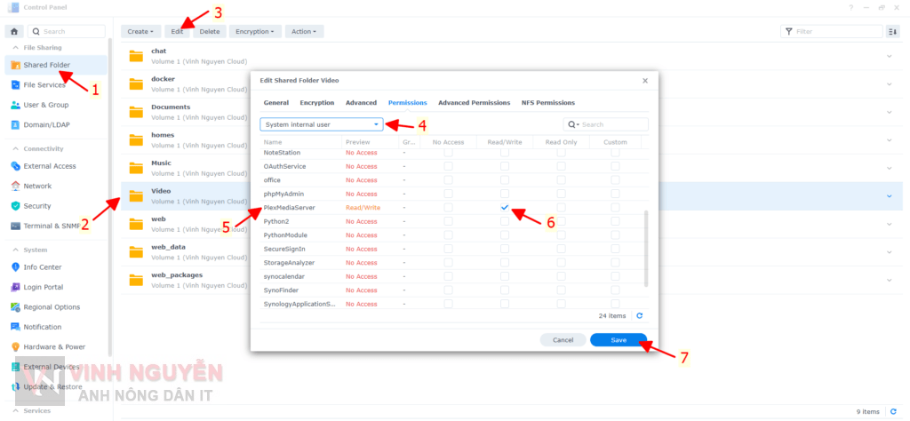The height and width of the screenshot is (421, 910).
Task: Open the Info Center icon
Action: tap(17, 266)
